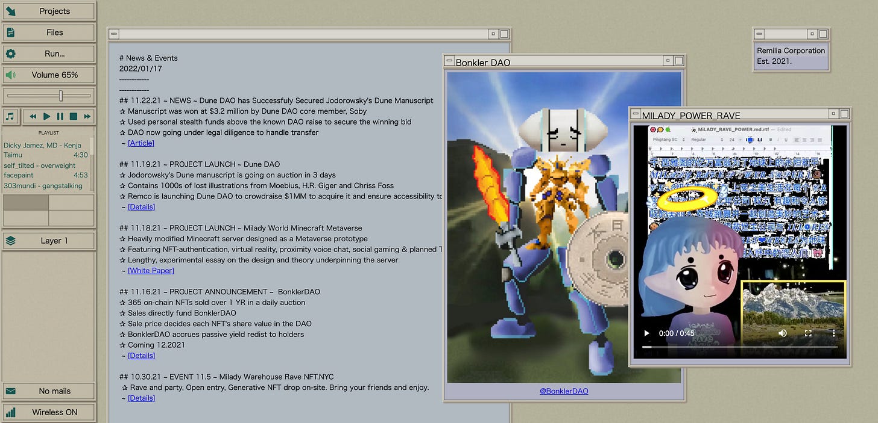Fast-forward the music player track
Viewport: 878px width, 423px height.
[x=87, y=116]
